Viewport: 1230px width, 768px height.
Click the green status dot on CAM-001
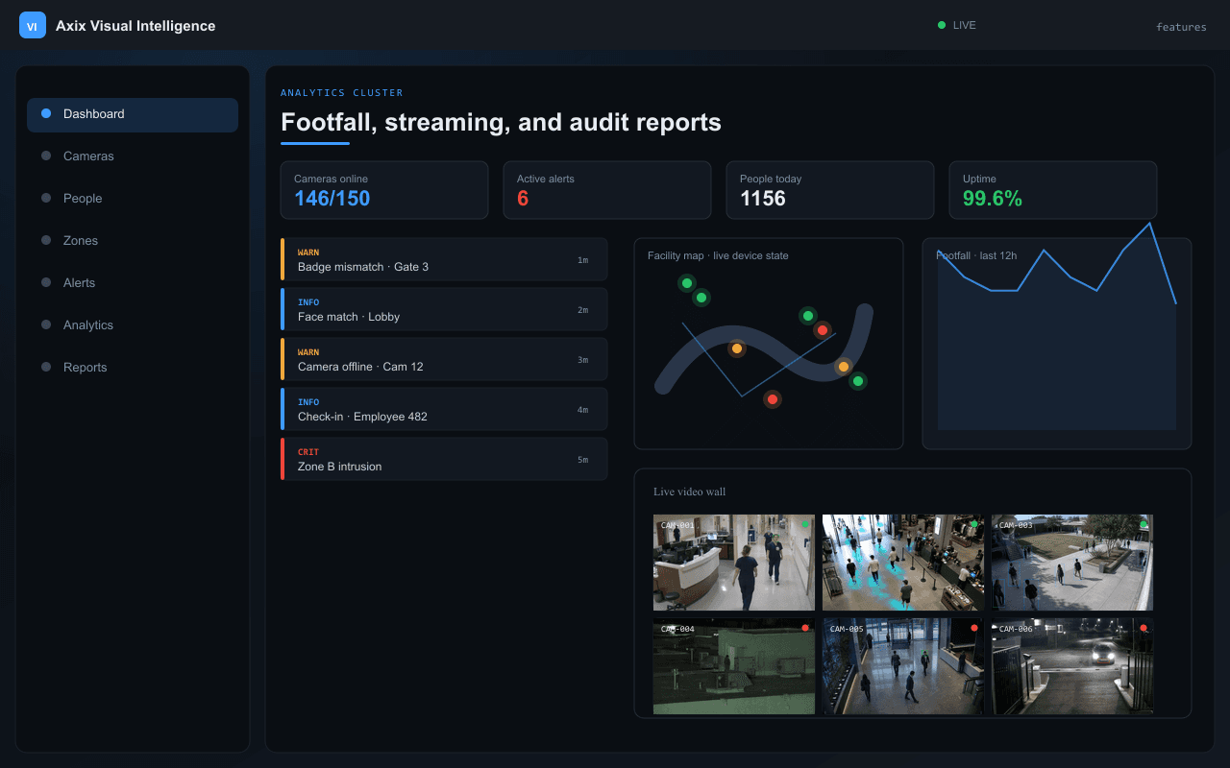[x=805, y=524]
